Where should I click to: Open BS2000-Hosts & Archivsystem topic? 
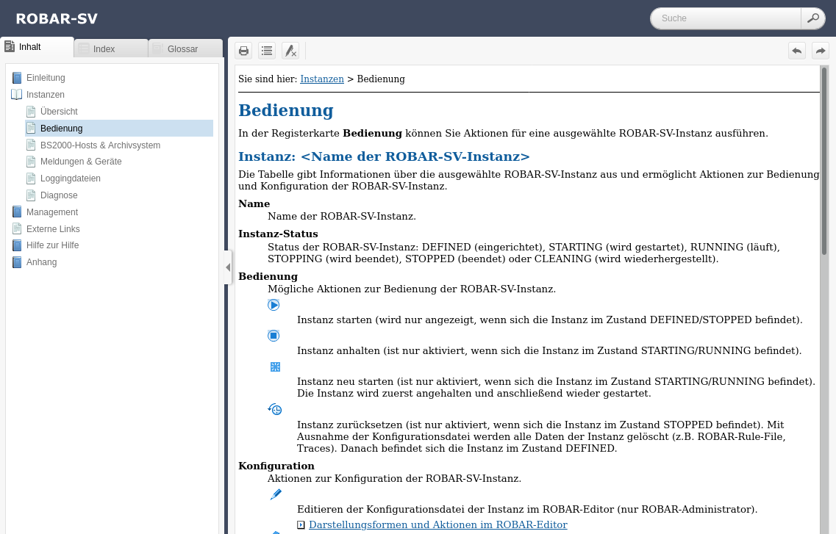[100, 145]
